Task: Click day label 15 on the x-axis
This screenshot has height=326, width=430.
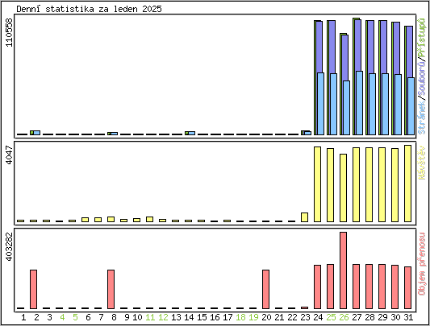Action: click(202, 317)
